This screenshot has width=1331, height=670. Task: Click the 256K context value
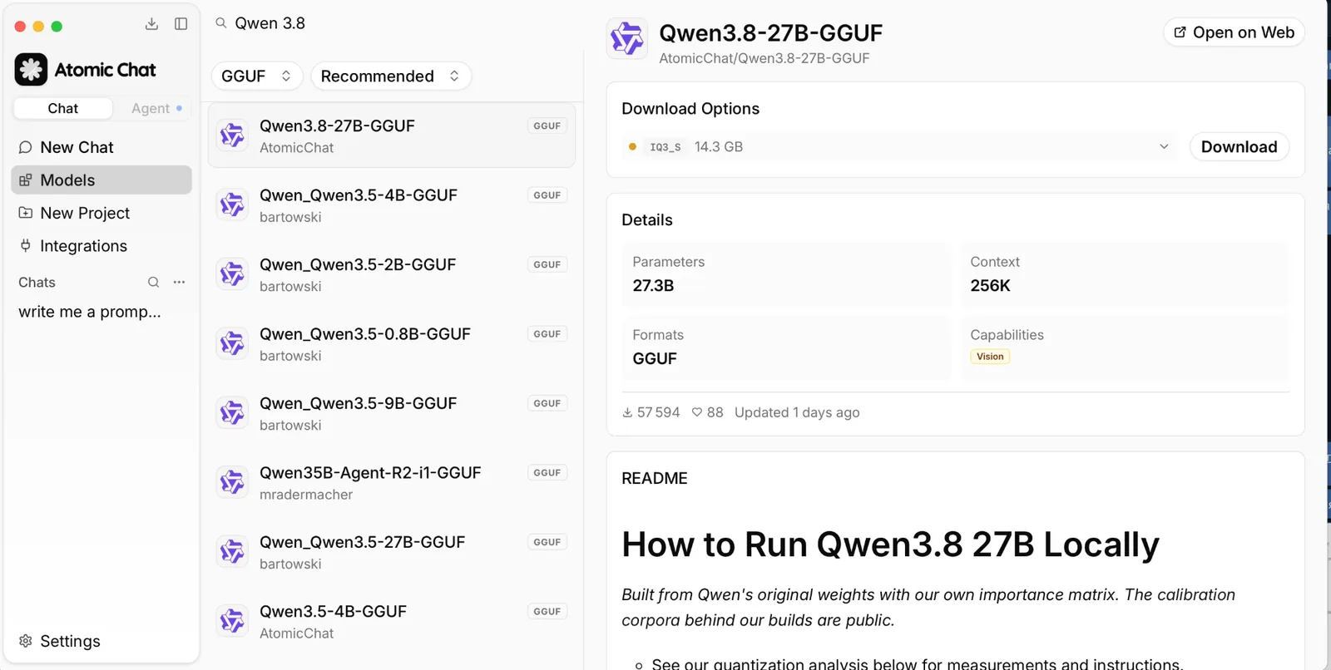990,286
